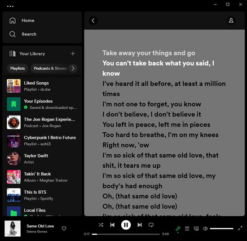Open the user profile icon
This screenshot has width=247, height=241.
231,21
